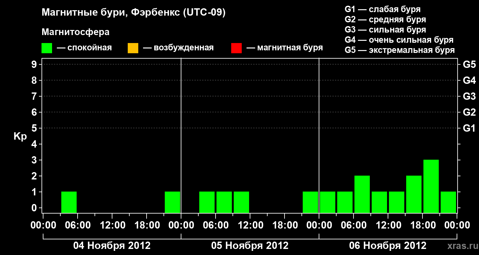Click the orange 'возбужденная' legend swatch
This screenshot has height=255, width=479.
tap(133, 48)
